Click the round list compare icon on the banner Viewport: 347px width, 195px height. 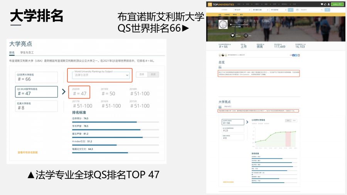point(246,35)
